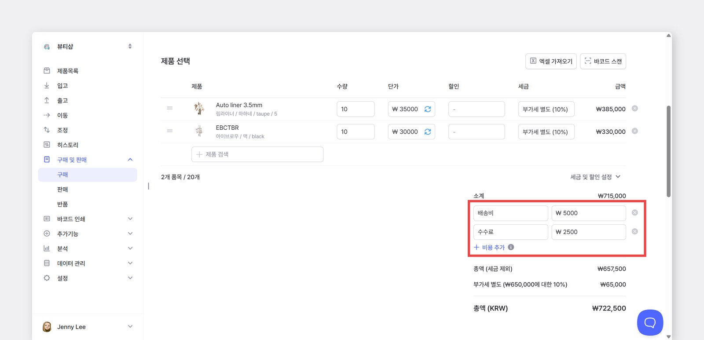The image size is (704, 340).
Task: Collapse the 구매 및 판매 section chevron
Action: (x=130, y=160)
